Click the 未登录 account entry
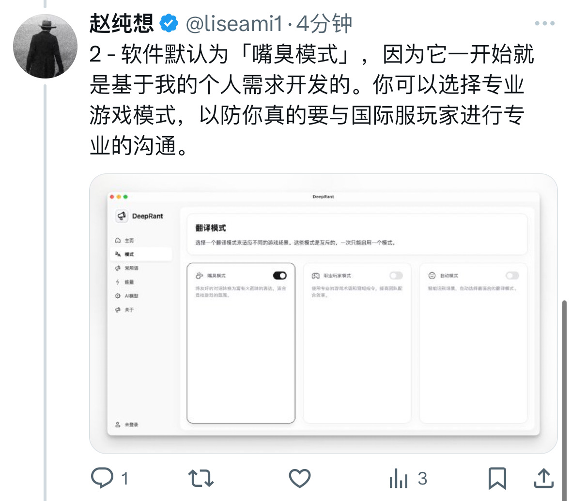Image resolution: width=571 pixels, height=501 pixels. pyautogui.click(x=127, y=424)
